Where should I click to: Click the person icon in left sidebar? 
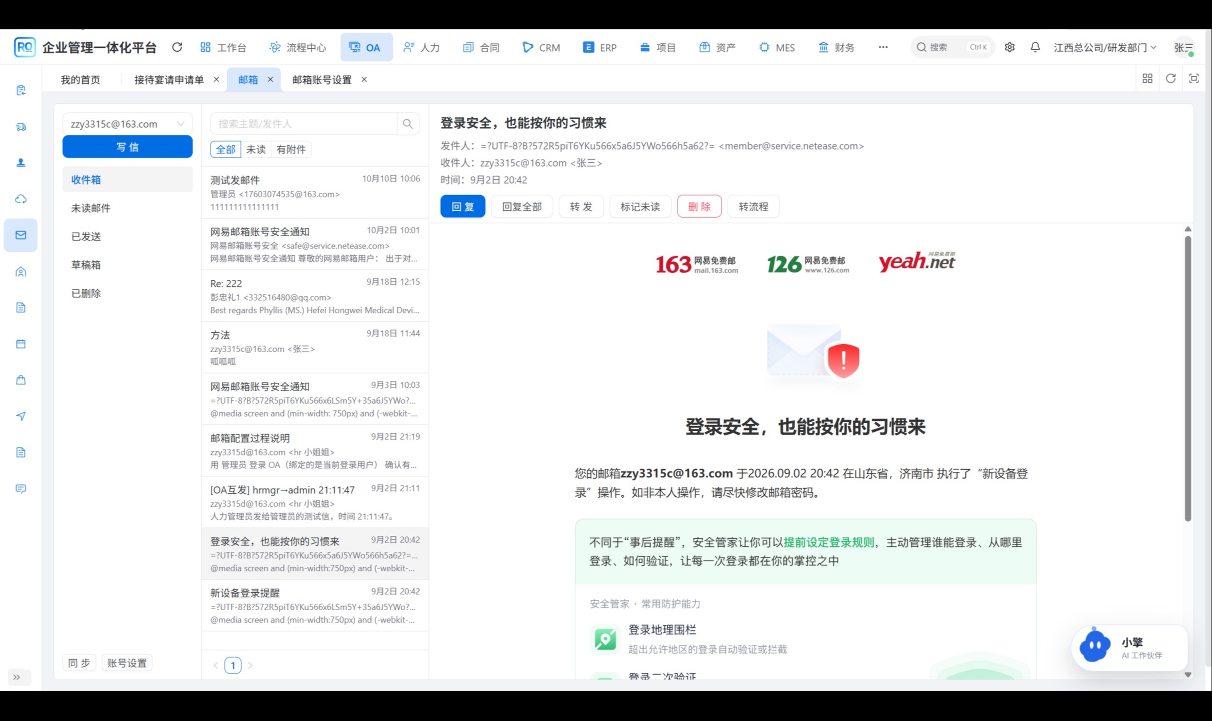[x=20, y=163]
